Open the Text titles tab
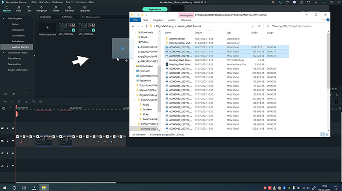Screen dimensions: 342x191 click(x=28, y=9)
